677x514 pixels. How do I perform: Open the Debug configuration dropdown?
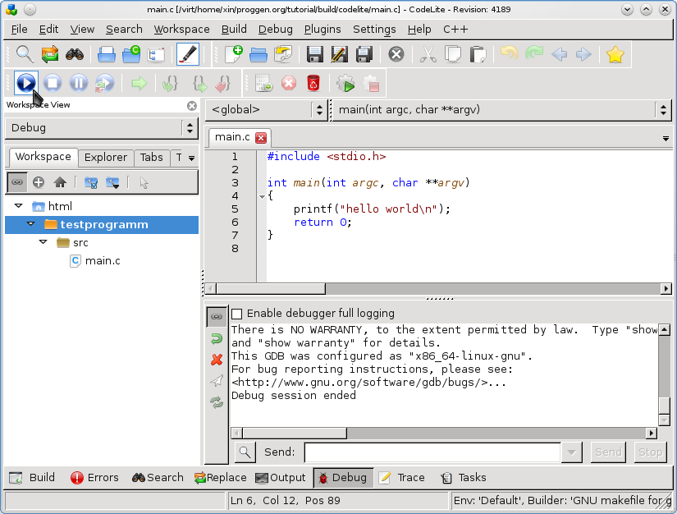click(x=102, y=128)
